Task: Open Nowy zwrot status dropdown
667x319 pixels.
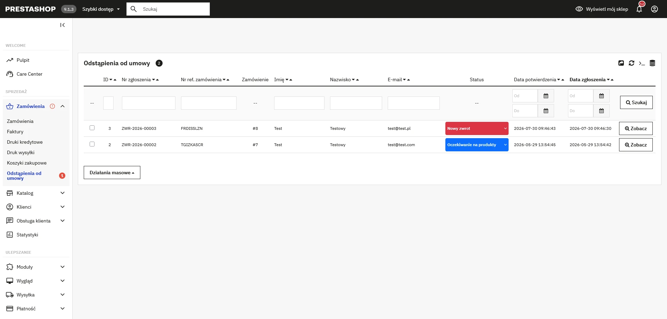Action: click(477, 128)
